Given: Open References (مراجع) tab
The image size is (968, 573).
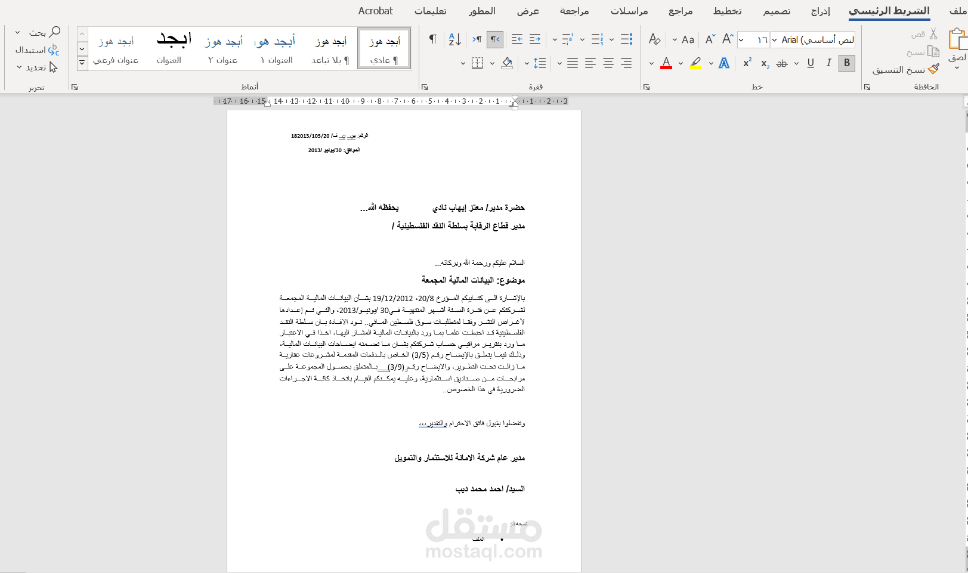Looking at the screenshot, I should coord(681,11).
